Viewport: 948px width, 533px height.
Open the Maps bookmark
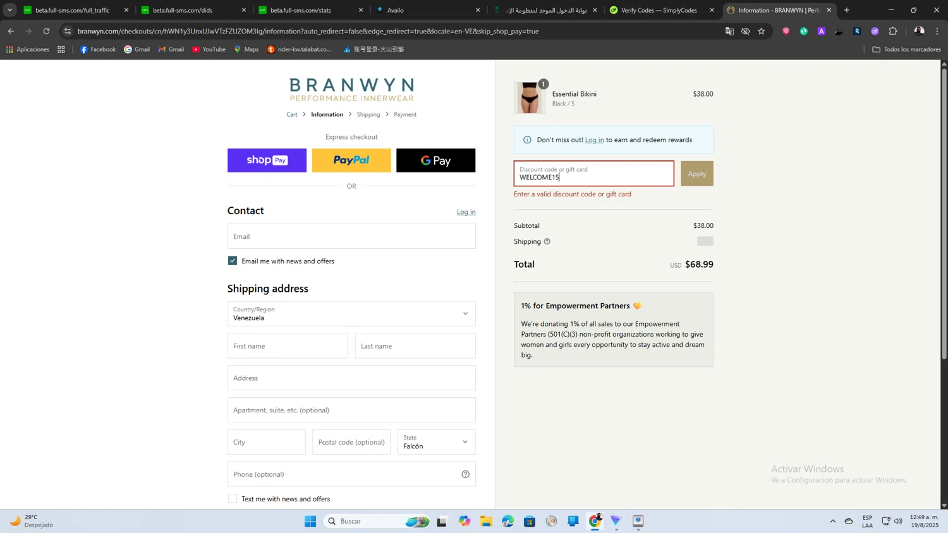click(246, 49)
